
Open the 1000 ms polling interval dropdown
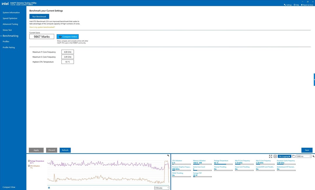point(304,156)
